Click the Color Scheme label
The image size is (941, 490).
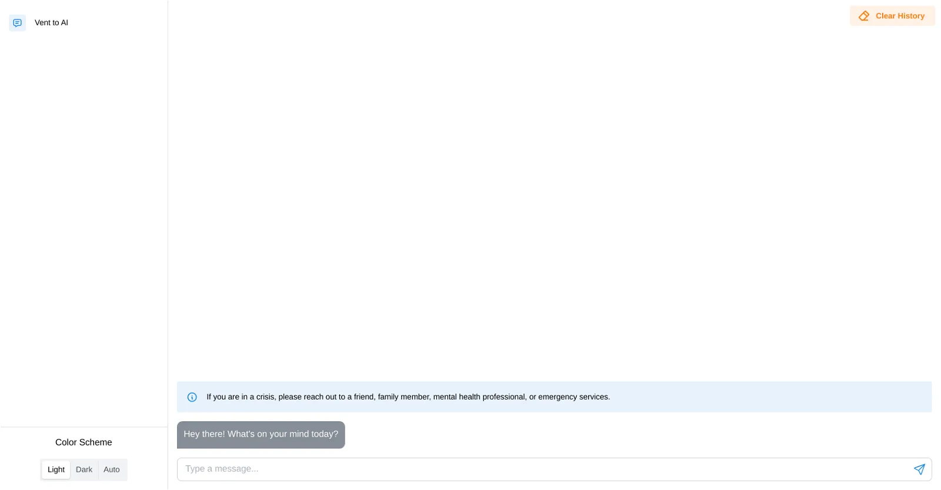pyautogui.click(x=84, y=442)
